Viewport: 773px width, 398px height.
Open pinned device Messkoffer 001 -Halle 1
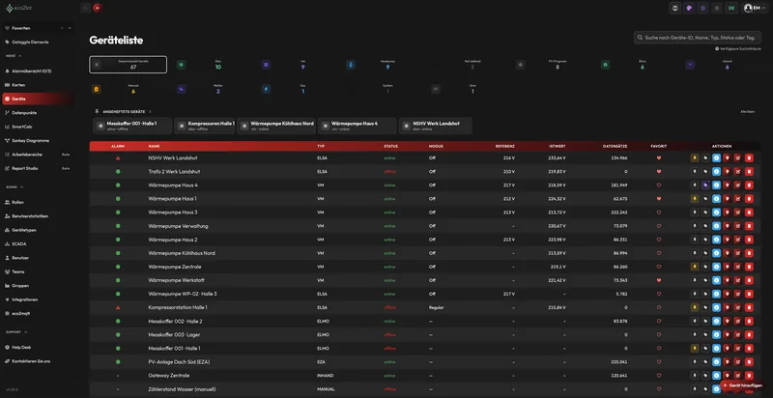pyautogui.click(x=132, y=126)
